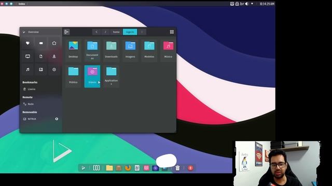Open Downloads via the download-arrow tile
Screen dimensions: 332x186
[x=54, y=56]
